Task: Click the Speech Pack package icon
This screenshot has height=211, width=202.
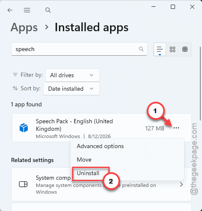Action: [x=24, y=128]
